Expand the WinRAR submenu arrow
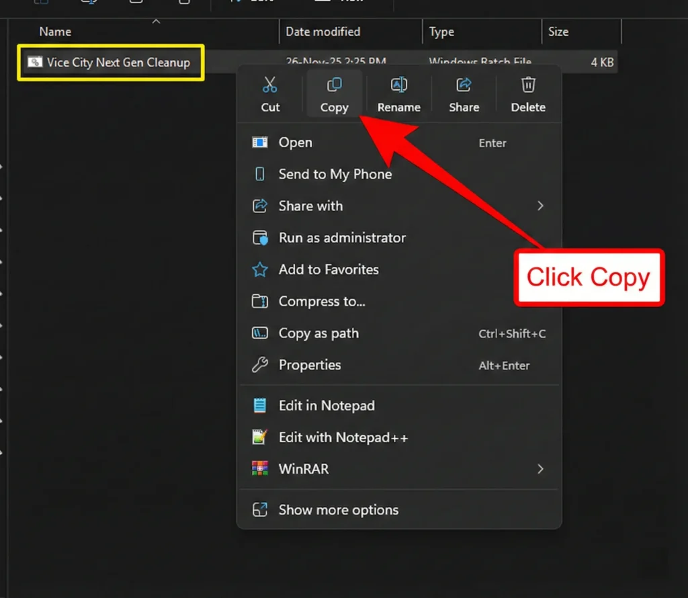 (x=540, y=469)
